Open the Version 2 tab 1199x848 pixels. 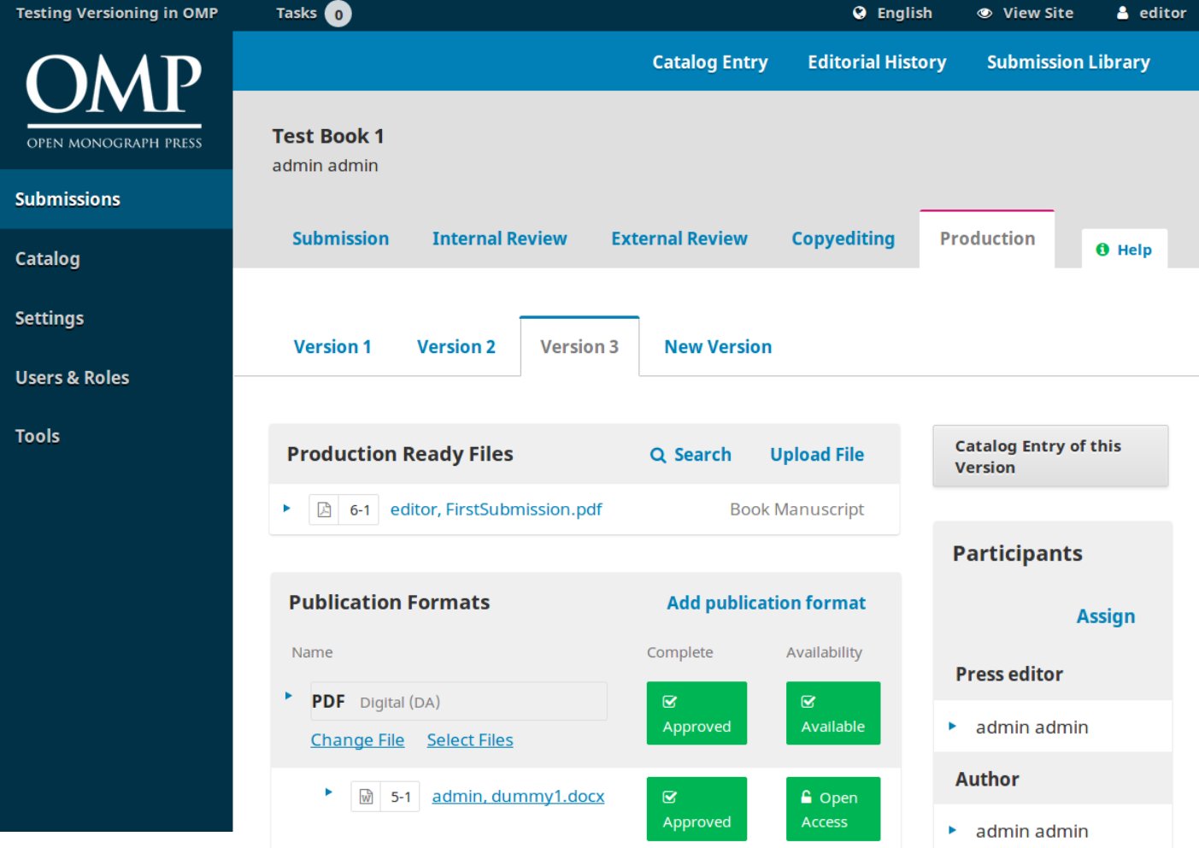pyautogui.click(x=456, y=346)
